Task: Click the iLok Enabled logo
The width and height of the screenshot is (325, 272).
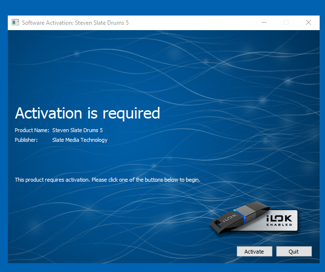Action: [x=254, y=218]
